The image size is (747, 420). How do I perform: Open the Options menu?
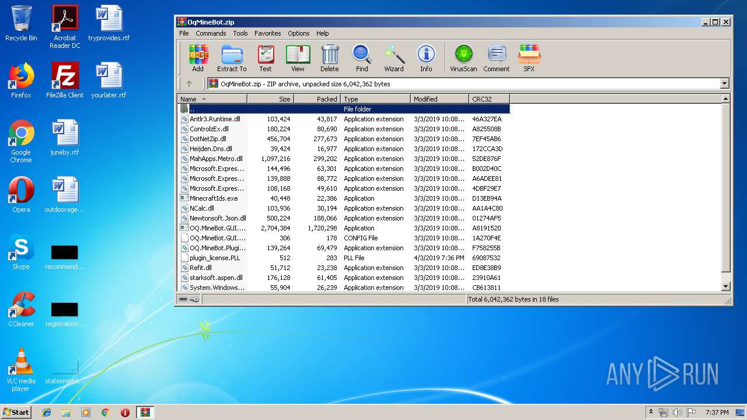[x=299, y=33]
